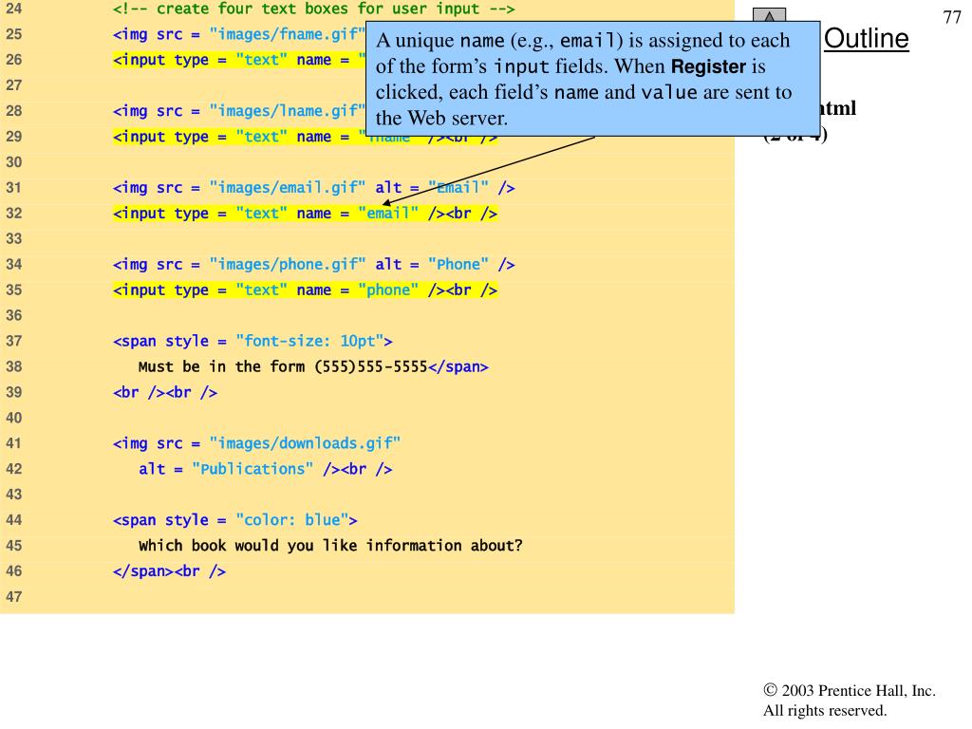Click the text 'Must be in the form (555)555-5555'
The width and height of the screenshot is (972, 729).
(x=283, y=367)
